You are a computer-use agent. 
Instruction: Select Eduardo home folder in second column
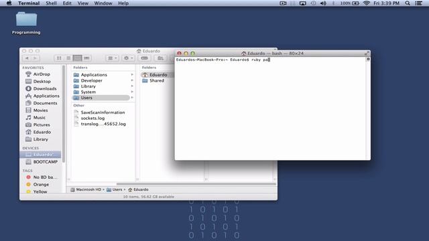coord(158,74)
